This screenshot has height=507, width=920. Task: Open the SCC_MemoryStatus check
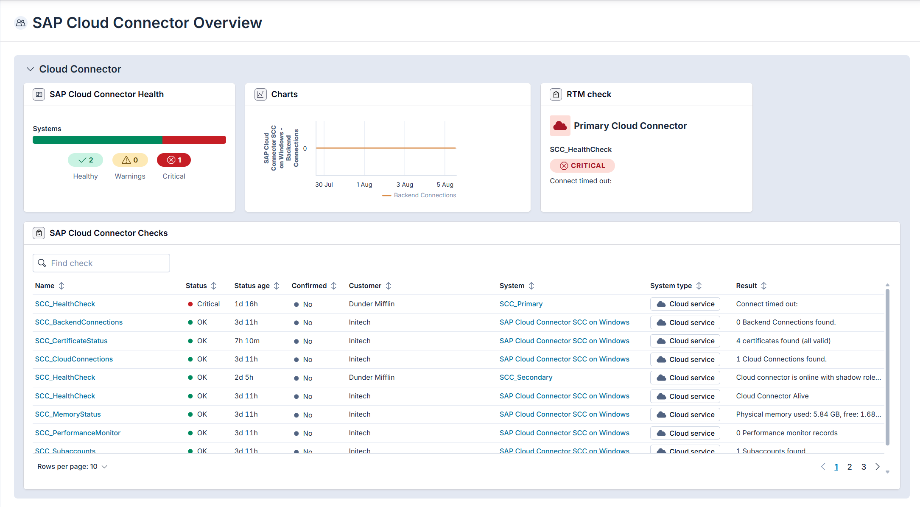68,414
